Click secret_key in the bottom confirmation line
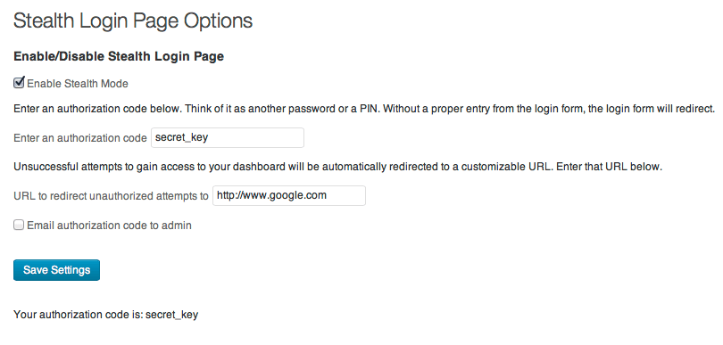 172,316
